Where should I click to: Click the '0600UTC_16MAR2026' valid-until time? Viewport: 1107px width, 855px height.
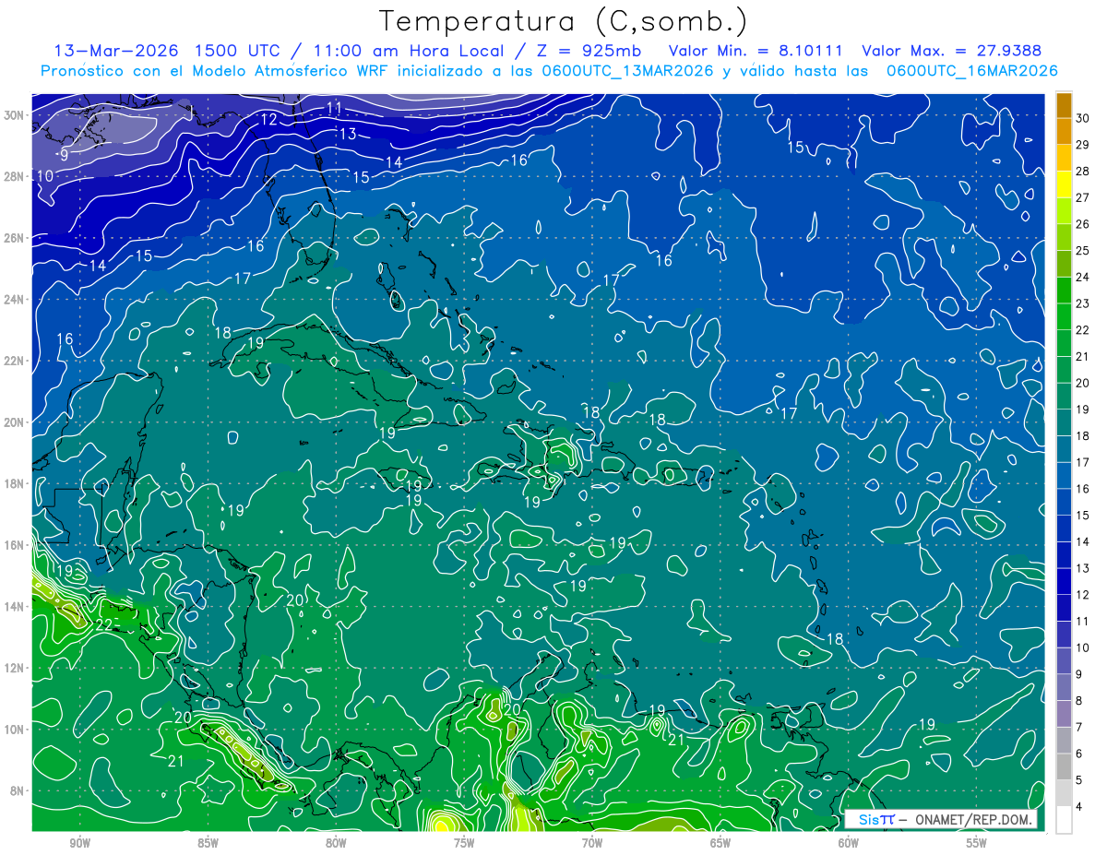click(971, 70)
